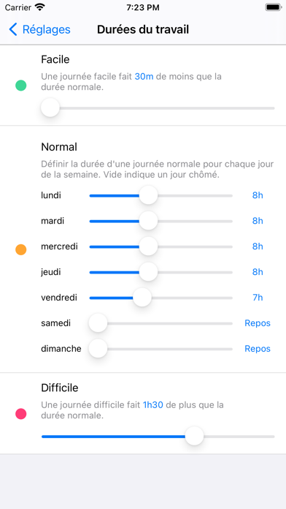
Task: Click the jeudi slider thumb
Action: pyautogui.click(x=148, y=272)
